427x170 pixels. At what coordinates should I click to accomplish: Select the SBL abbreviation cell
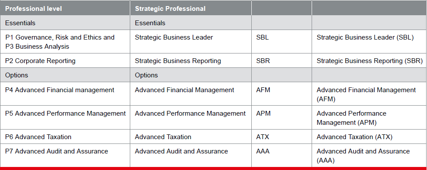click(281, 42)
